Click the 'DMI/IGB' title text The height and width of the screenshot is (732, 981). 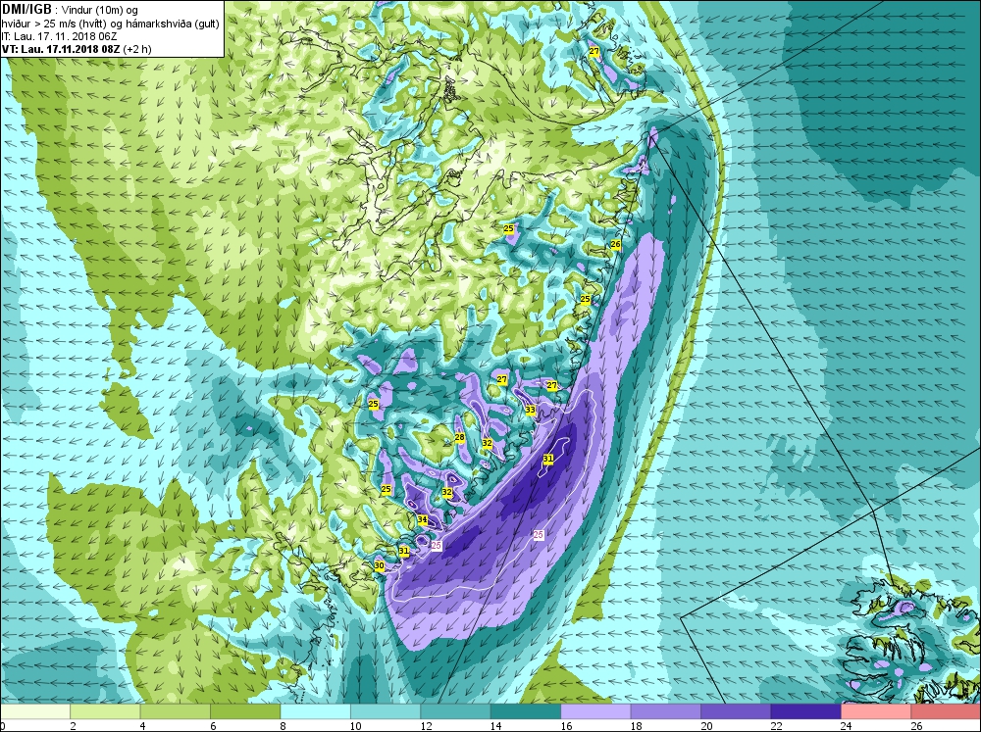(x=26, y=10)
